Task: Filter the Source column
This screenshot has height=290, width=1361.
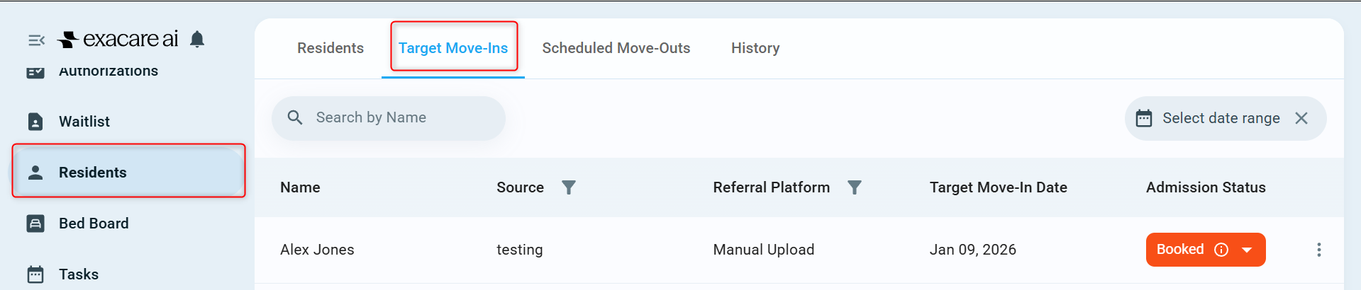Action: pyautogui.click(x=569, y=187)
